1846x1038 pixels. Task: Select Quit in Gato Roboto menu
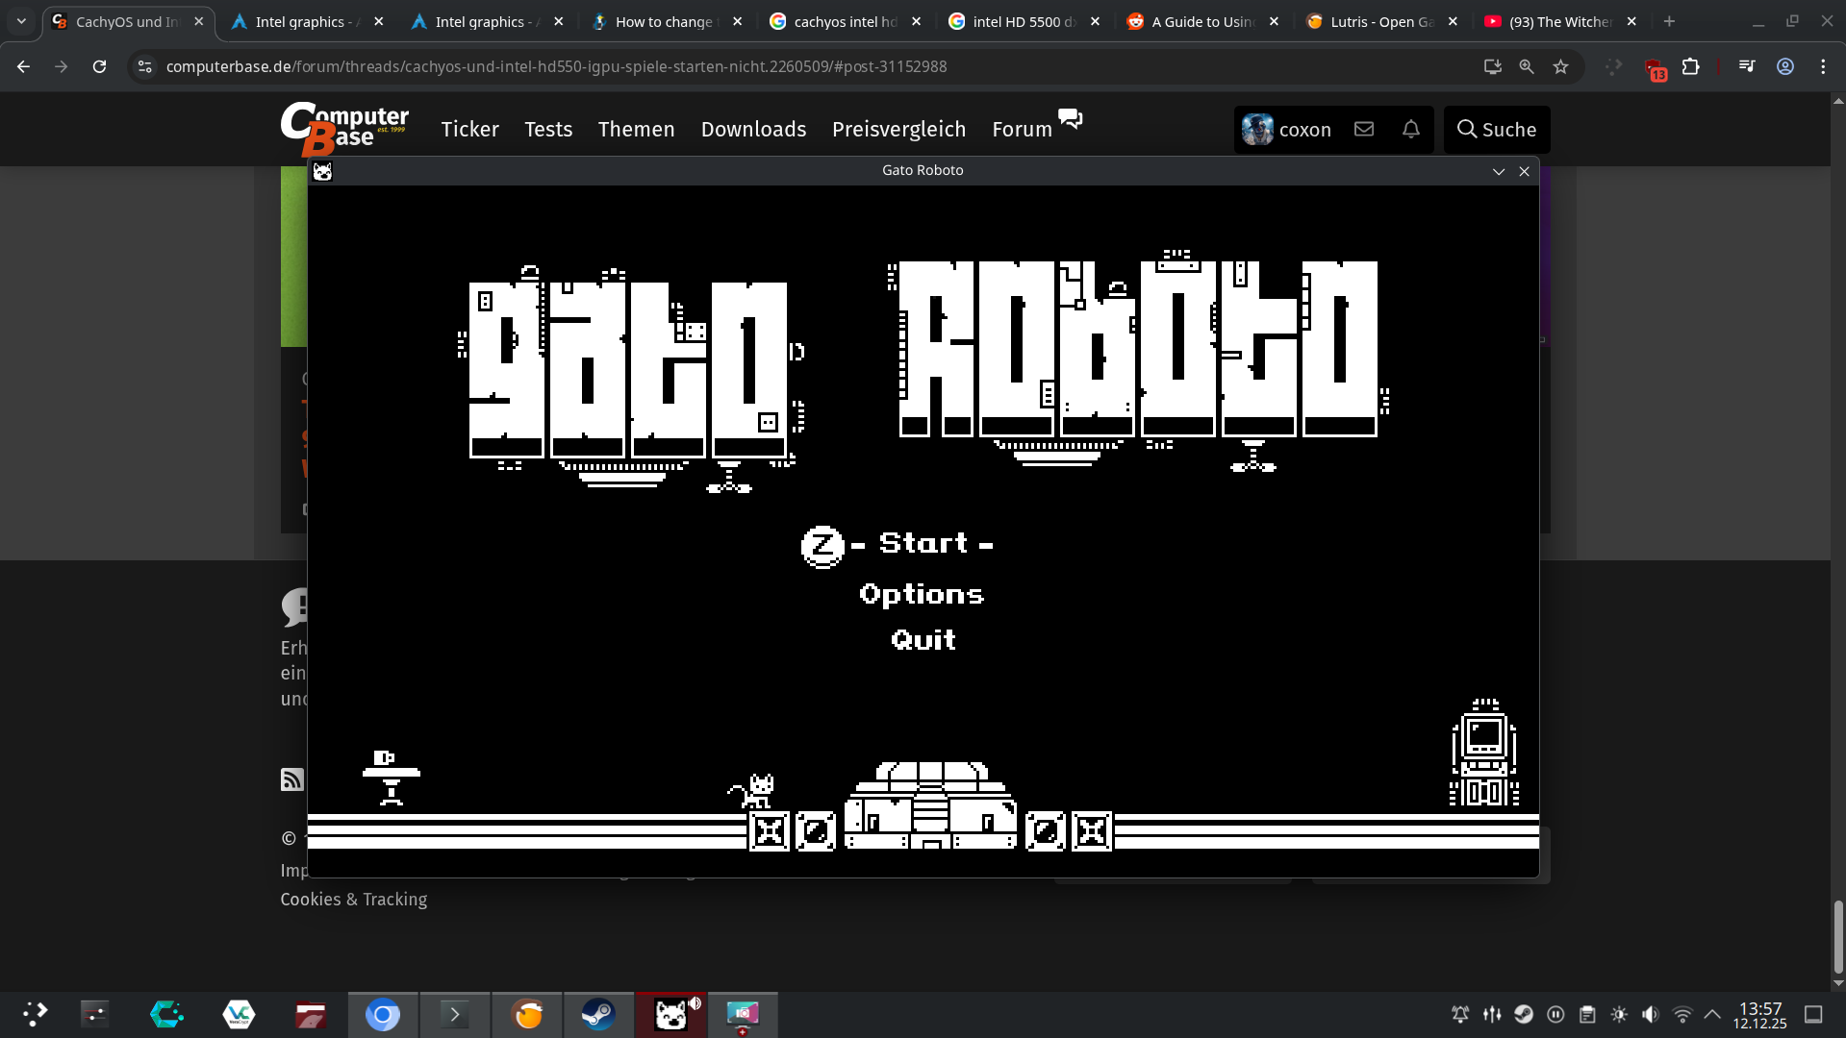(x=923, y=640)
